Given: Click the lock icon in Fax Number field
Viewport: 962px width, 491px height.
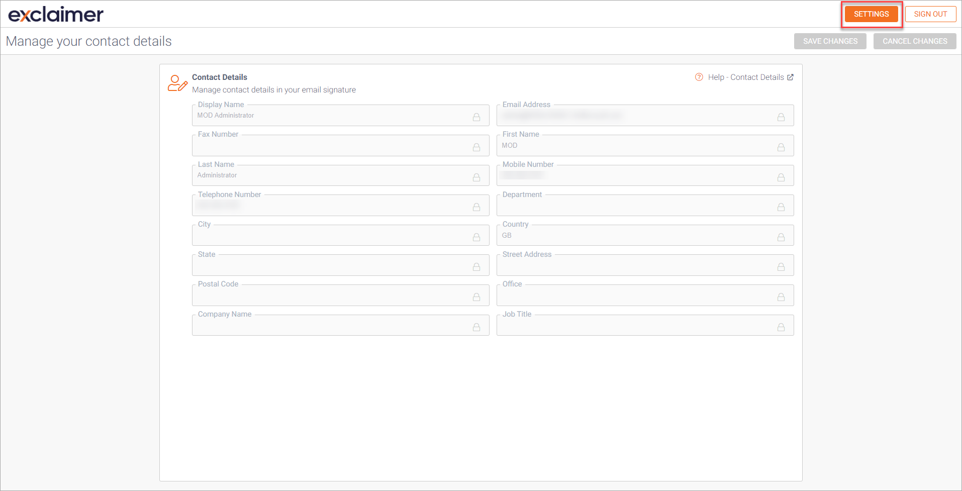Looking at the screenshot, I should (476, 147).
